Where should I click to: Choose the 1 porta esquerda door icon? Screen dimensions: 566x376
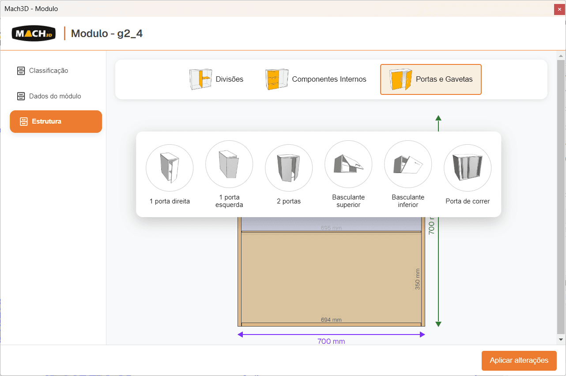pyautogui.click(x=229, y=164)
